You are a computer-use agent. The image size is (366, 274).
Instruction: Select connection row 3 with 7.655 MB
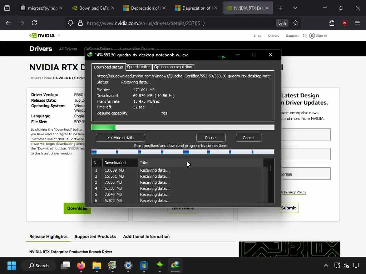177,182
